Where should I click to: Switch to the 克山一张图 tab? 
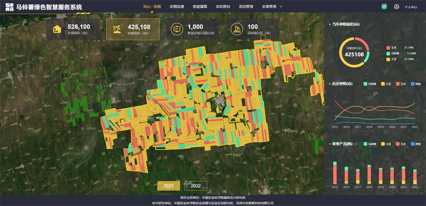(x=152, y=7)
